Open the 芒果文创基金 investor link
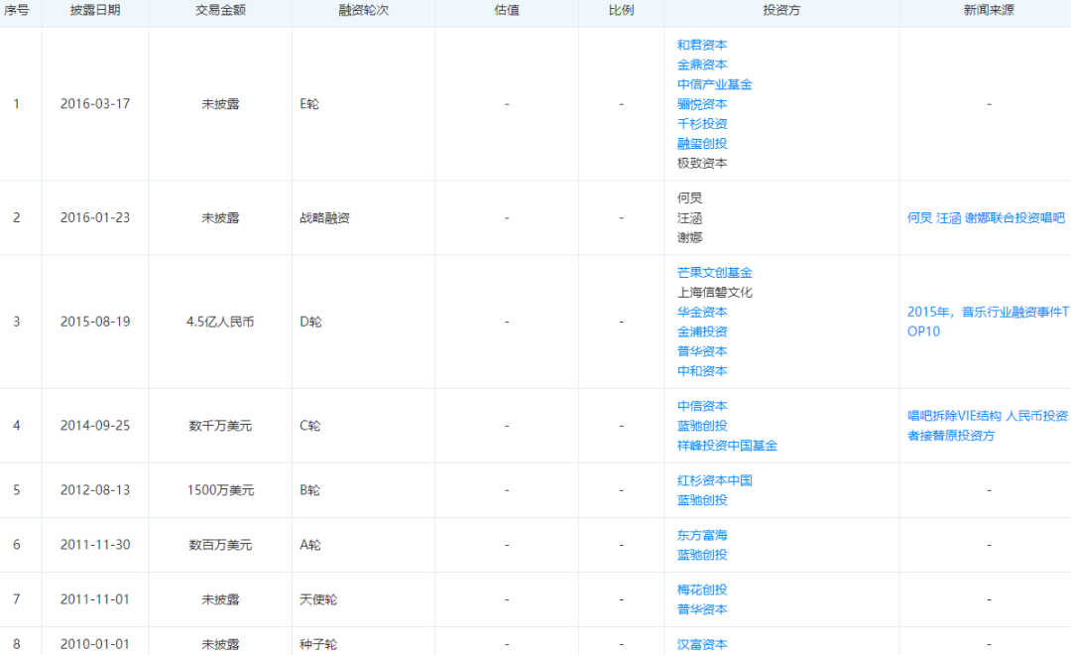1071x655 pixels. pos(714,273)
